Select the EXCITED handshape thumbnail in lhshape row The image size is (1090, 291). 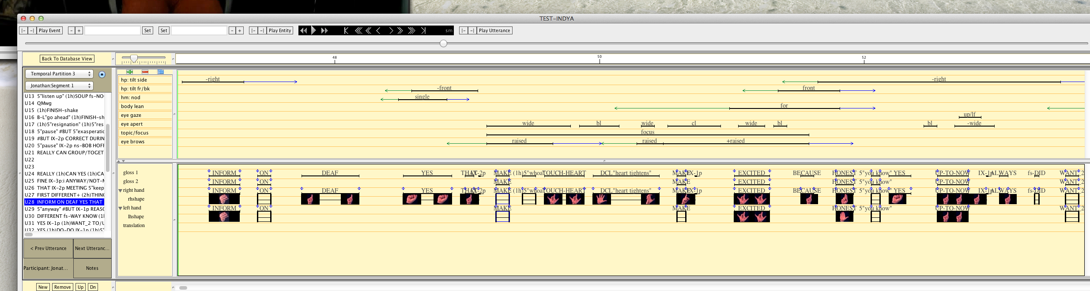click(752, 217)
